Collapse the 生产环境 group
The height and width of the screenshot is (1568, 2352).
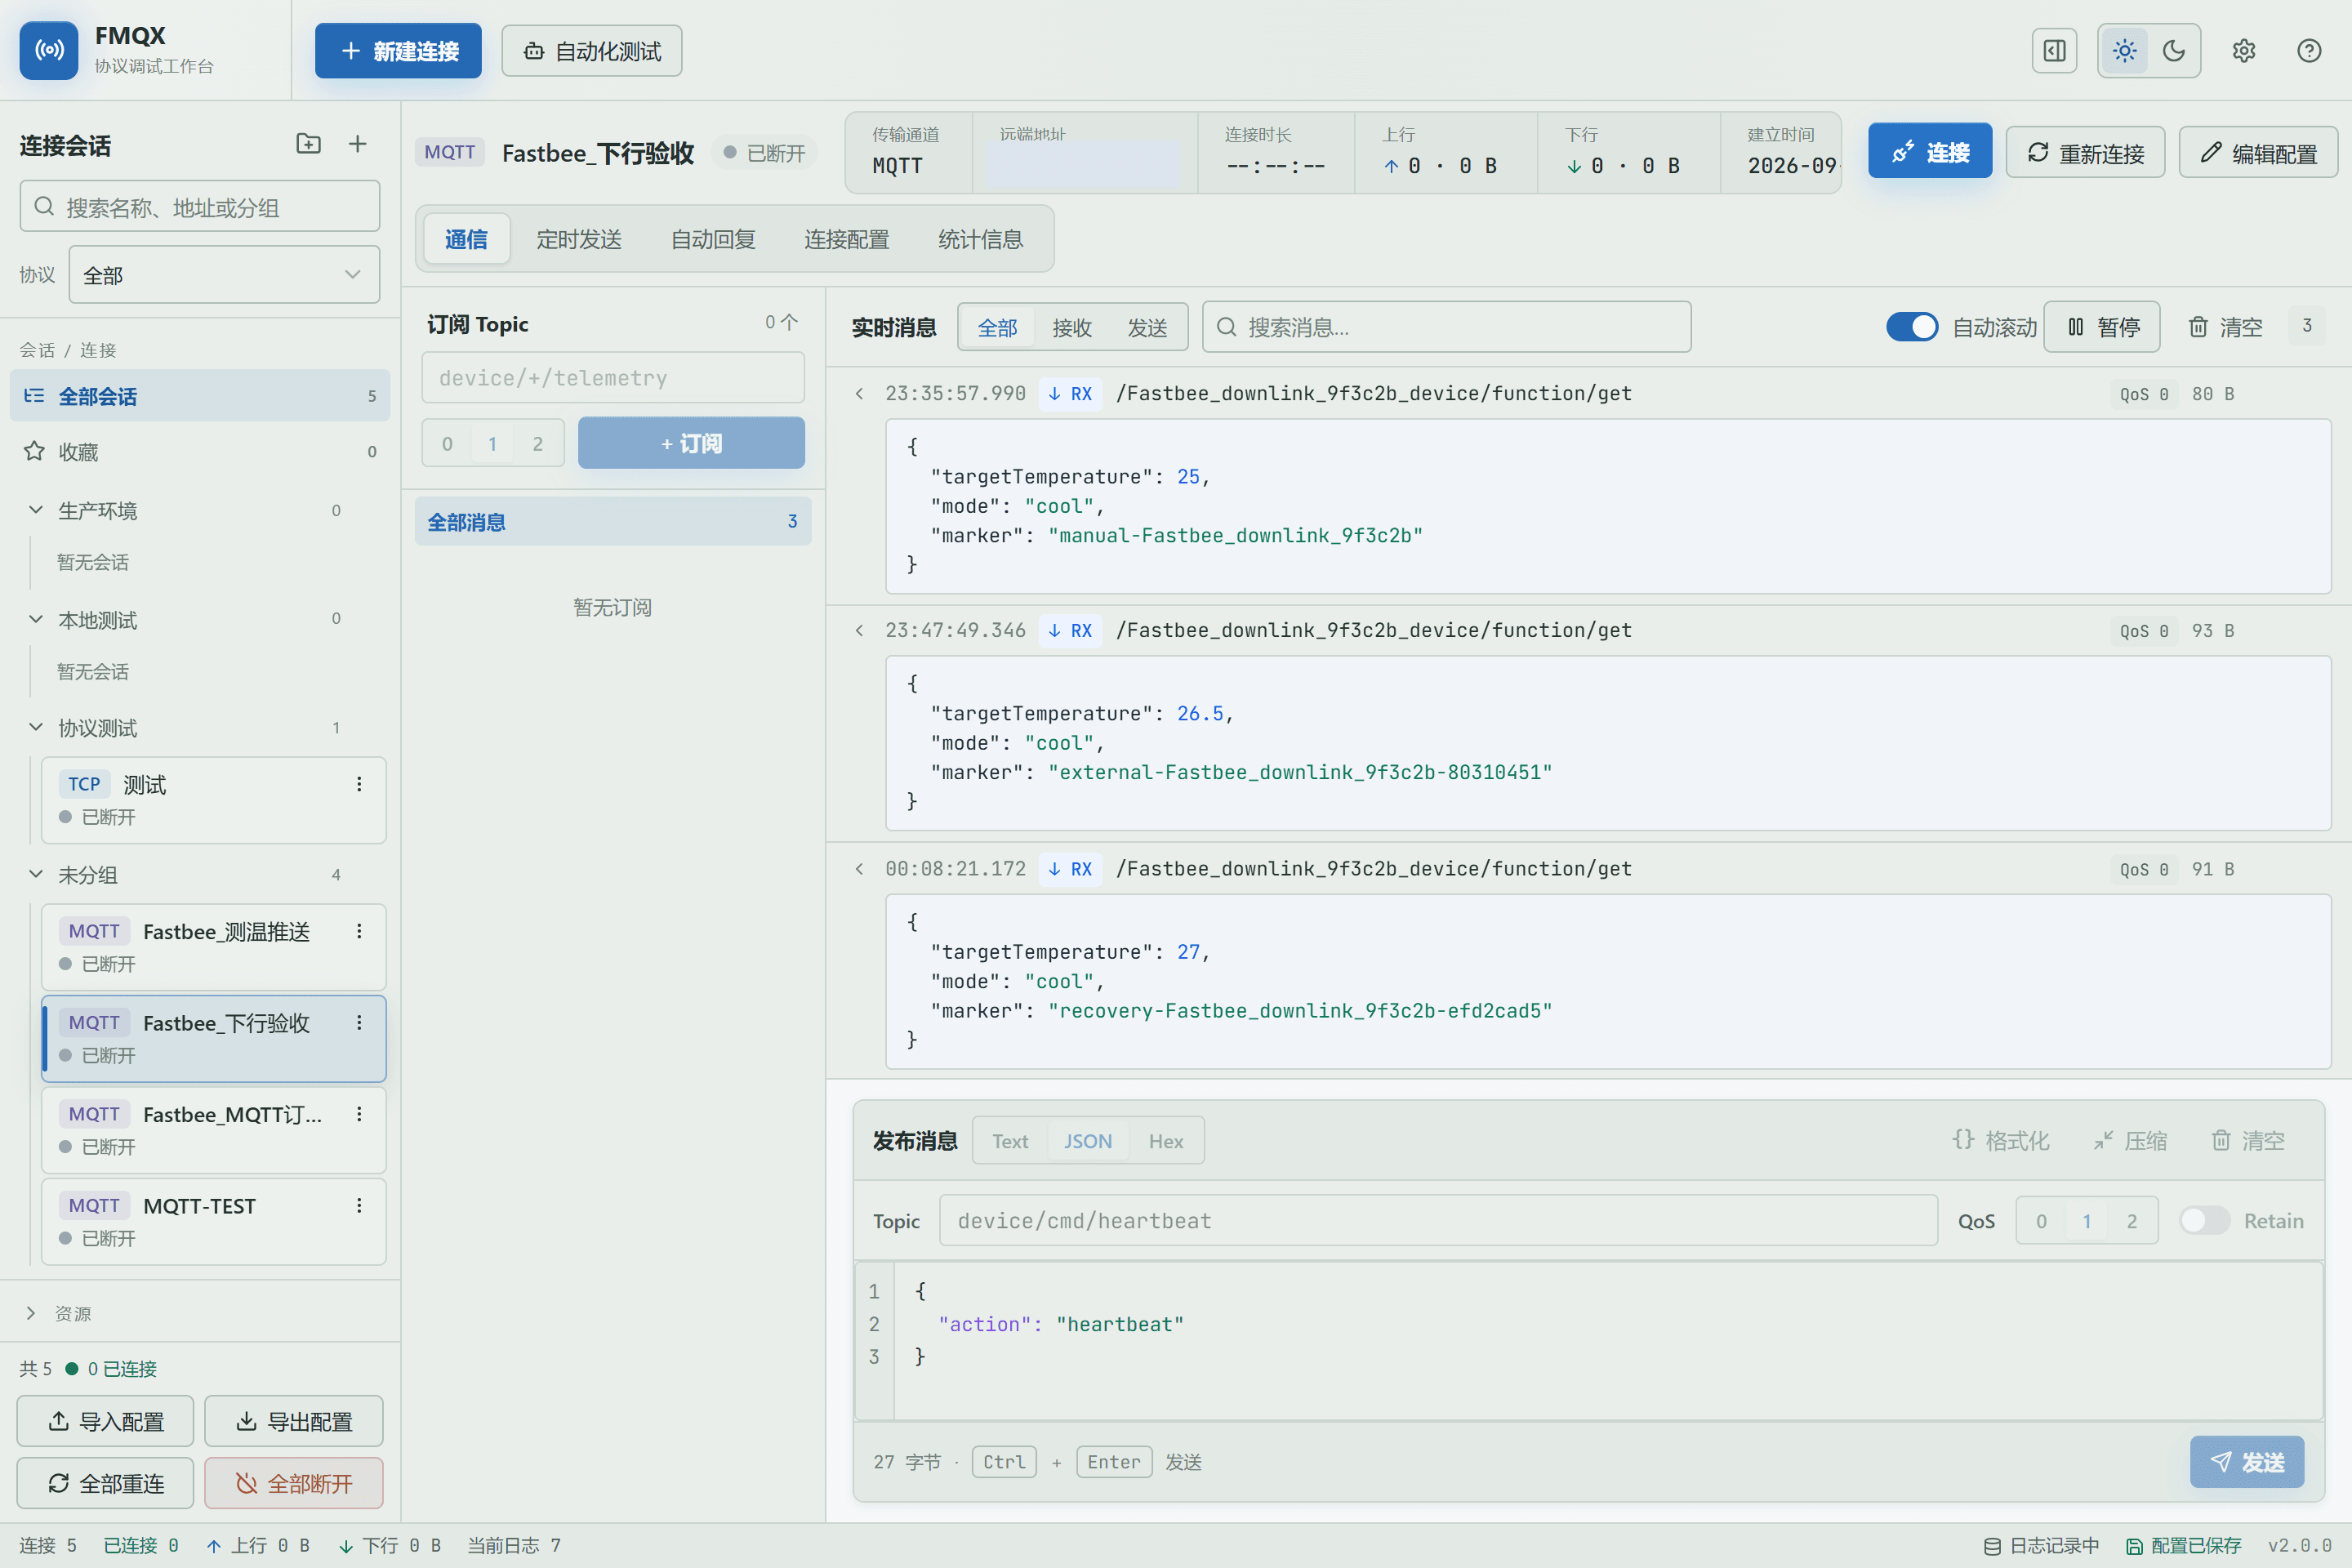36,510
